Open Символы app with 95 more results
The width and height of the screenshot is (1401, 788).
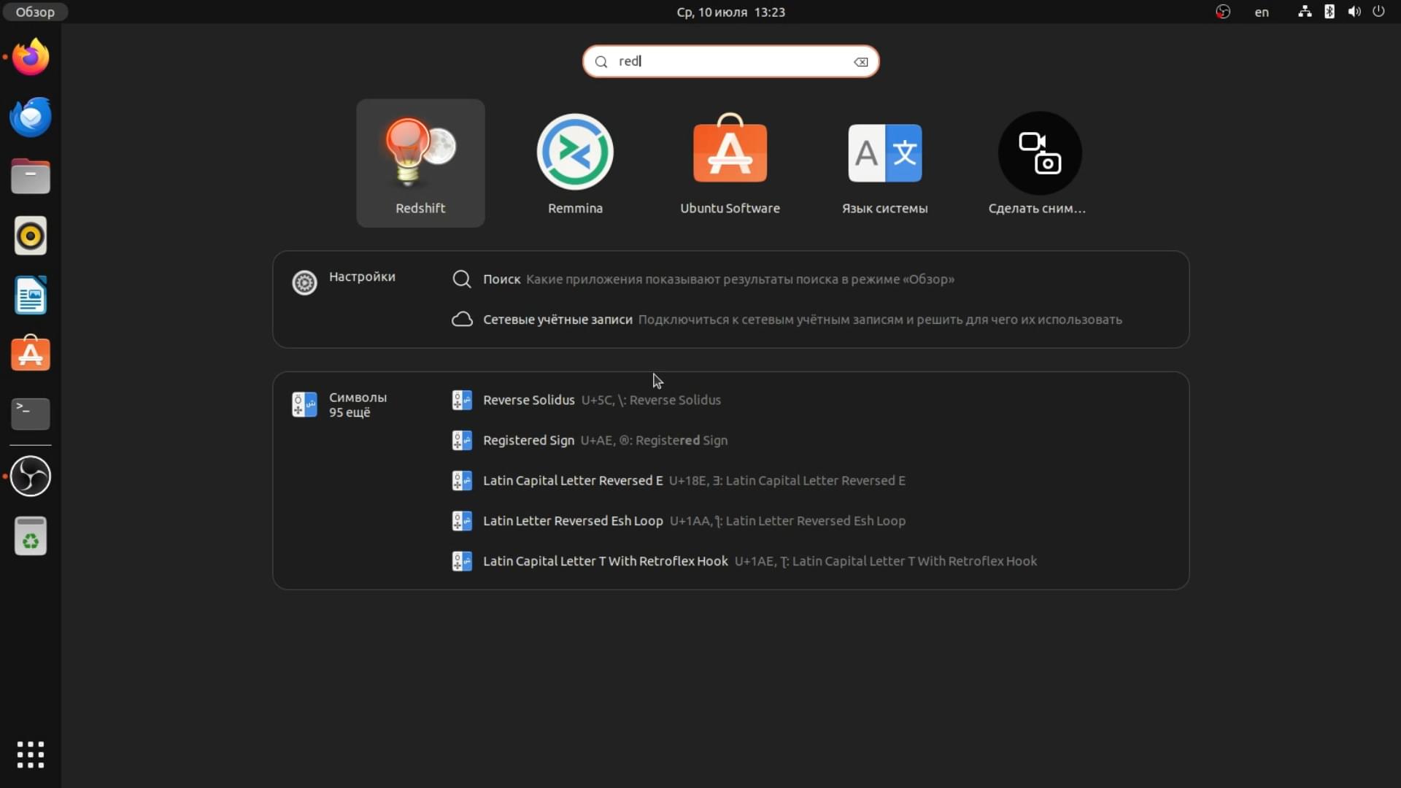(x=340, y=405)
